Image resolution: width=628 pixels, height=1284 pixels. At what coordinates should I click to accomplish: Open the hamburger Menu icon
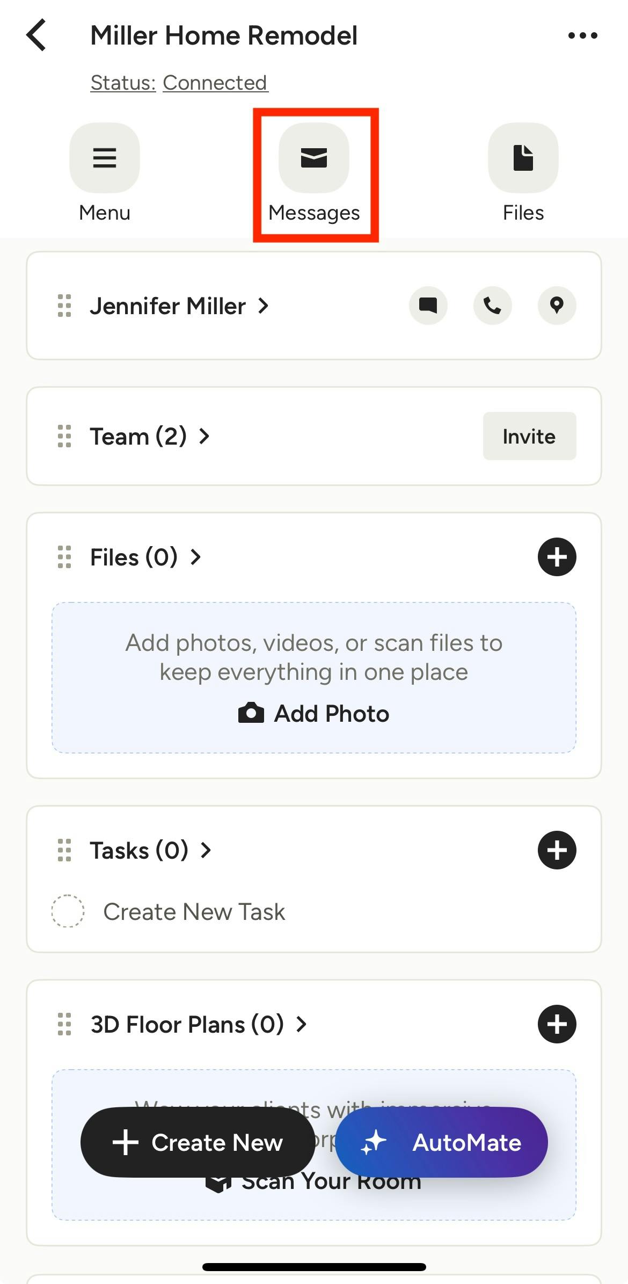point(105,158)
